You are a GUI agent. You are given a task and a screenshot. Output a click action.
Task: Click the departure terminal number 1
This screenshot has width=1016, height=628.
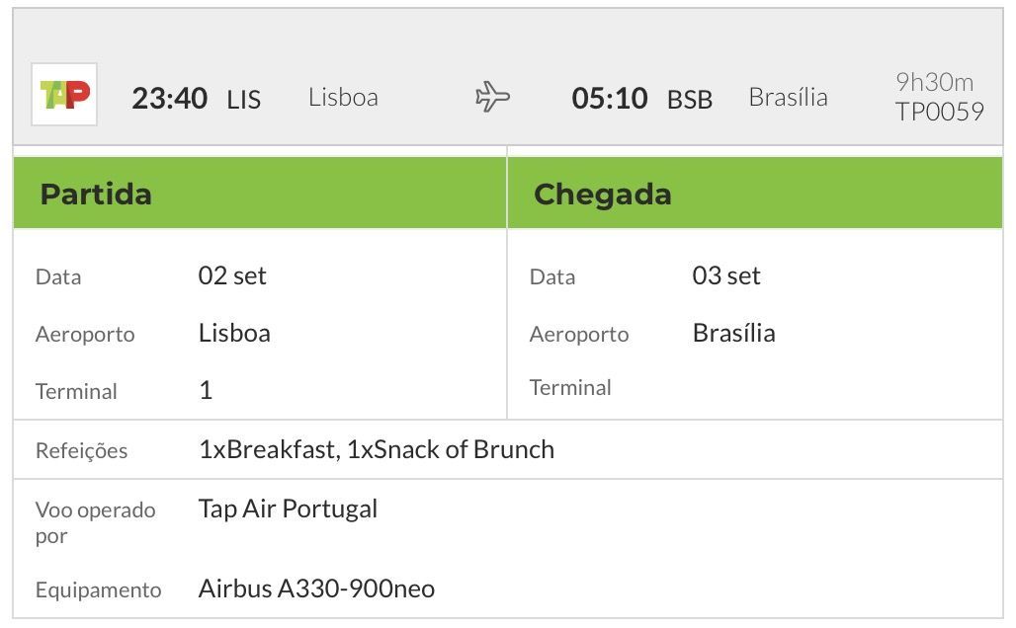pos(206,390)
